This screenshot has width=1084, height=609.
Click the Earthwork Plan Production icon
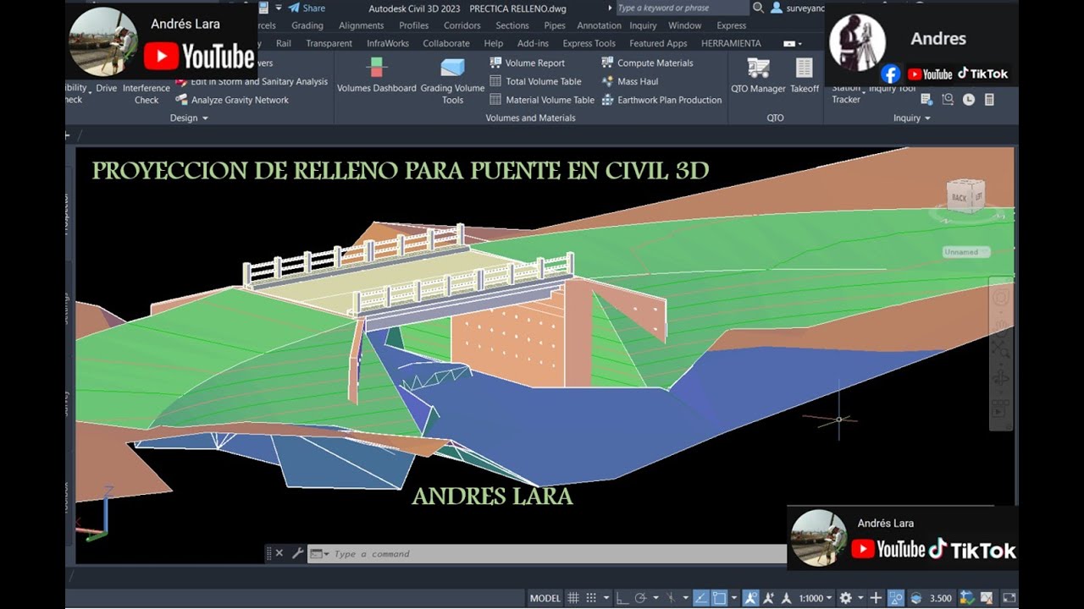pos(608,100)
